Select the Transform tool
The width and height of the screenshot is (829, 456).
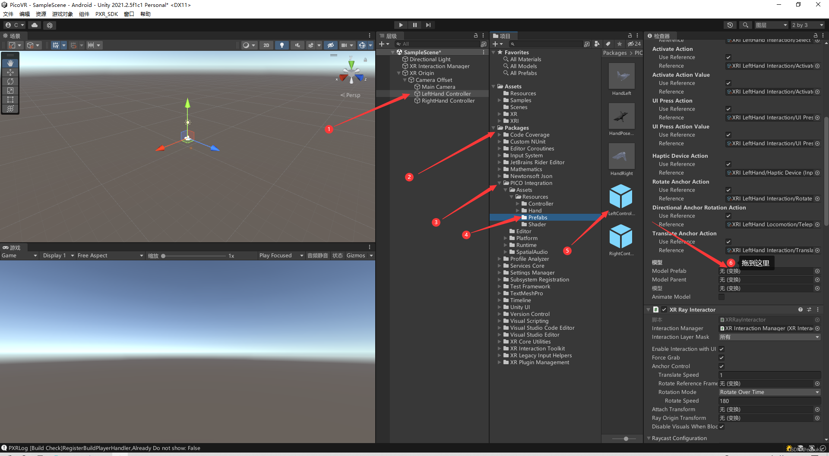pyautogui.click(x=10, y=108)
